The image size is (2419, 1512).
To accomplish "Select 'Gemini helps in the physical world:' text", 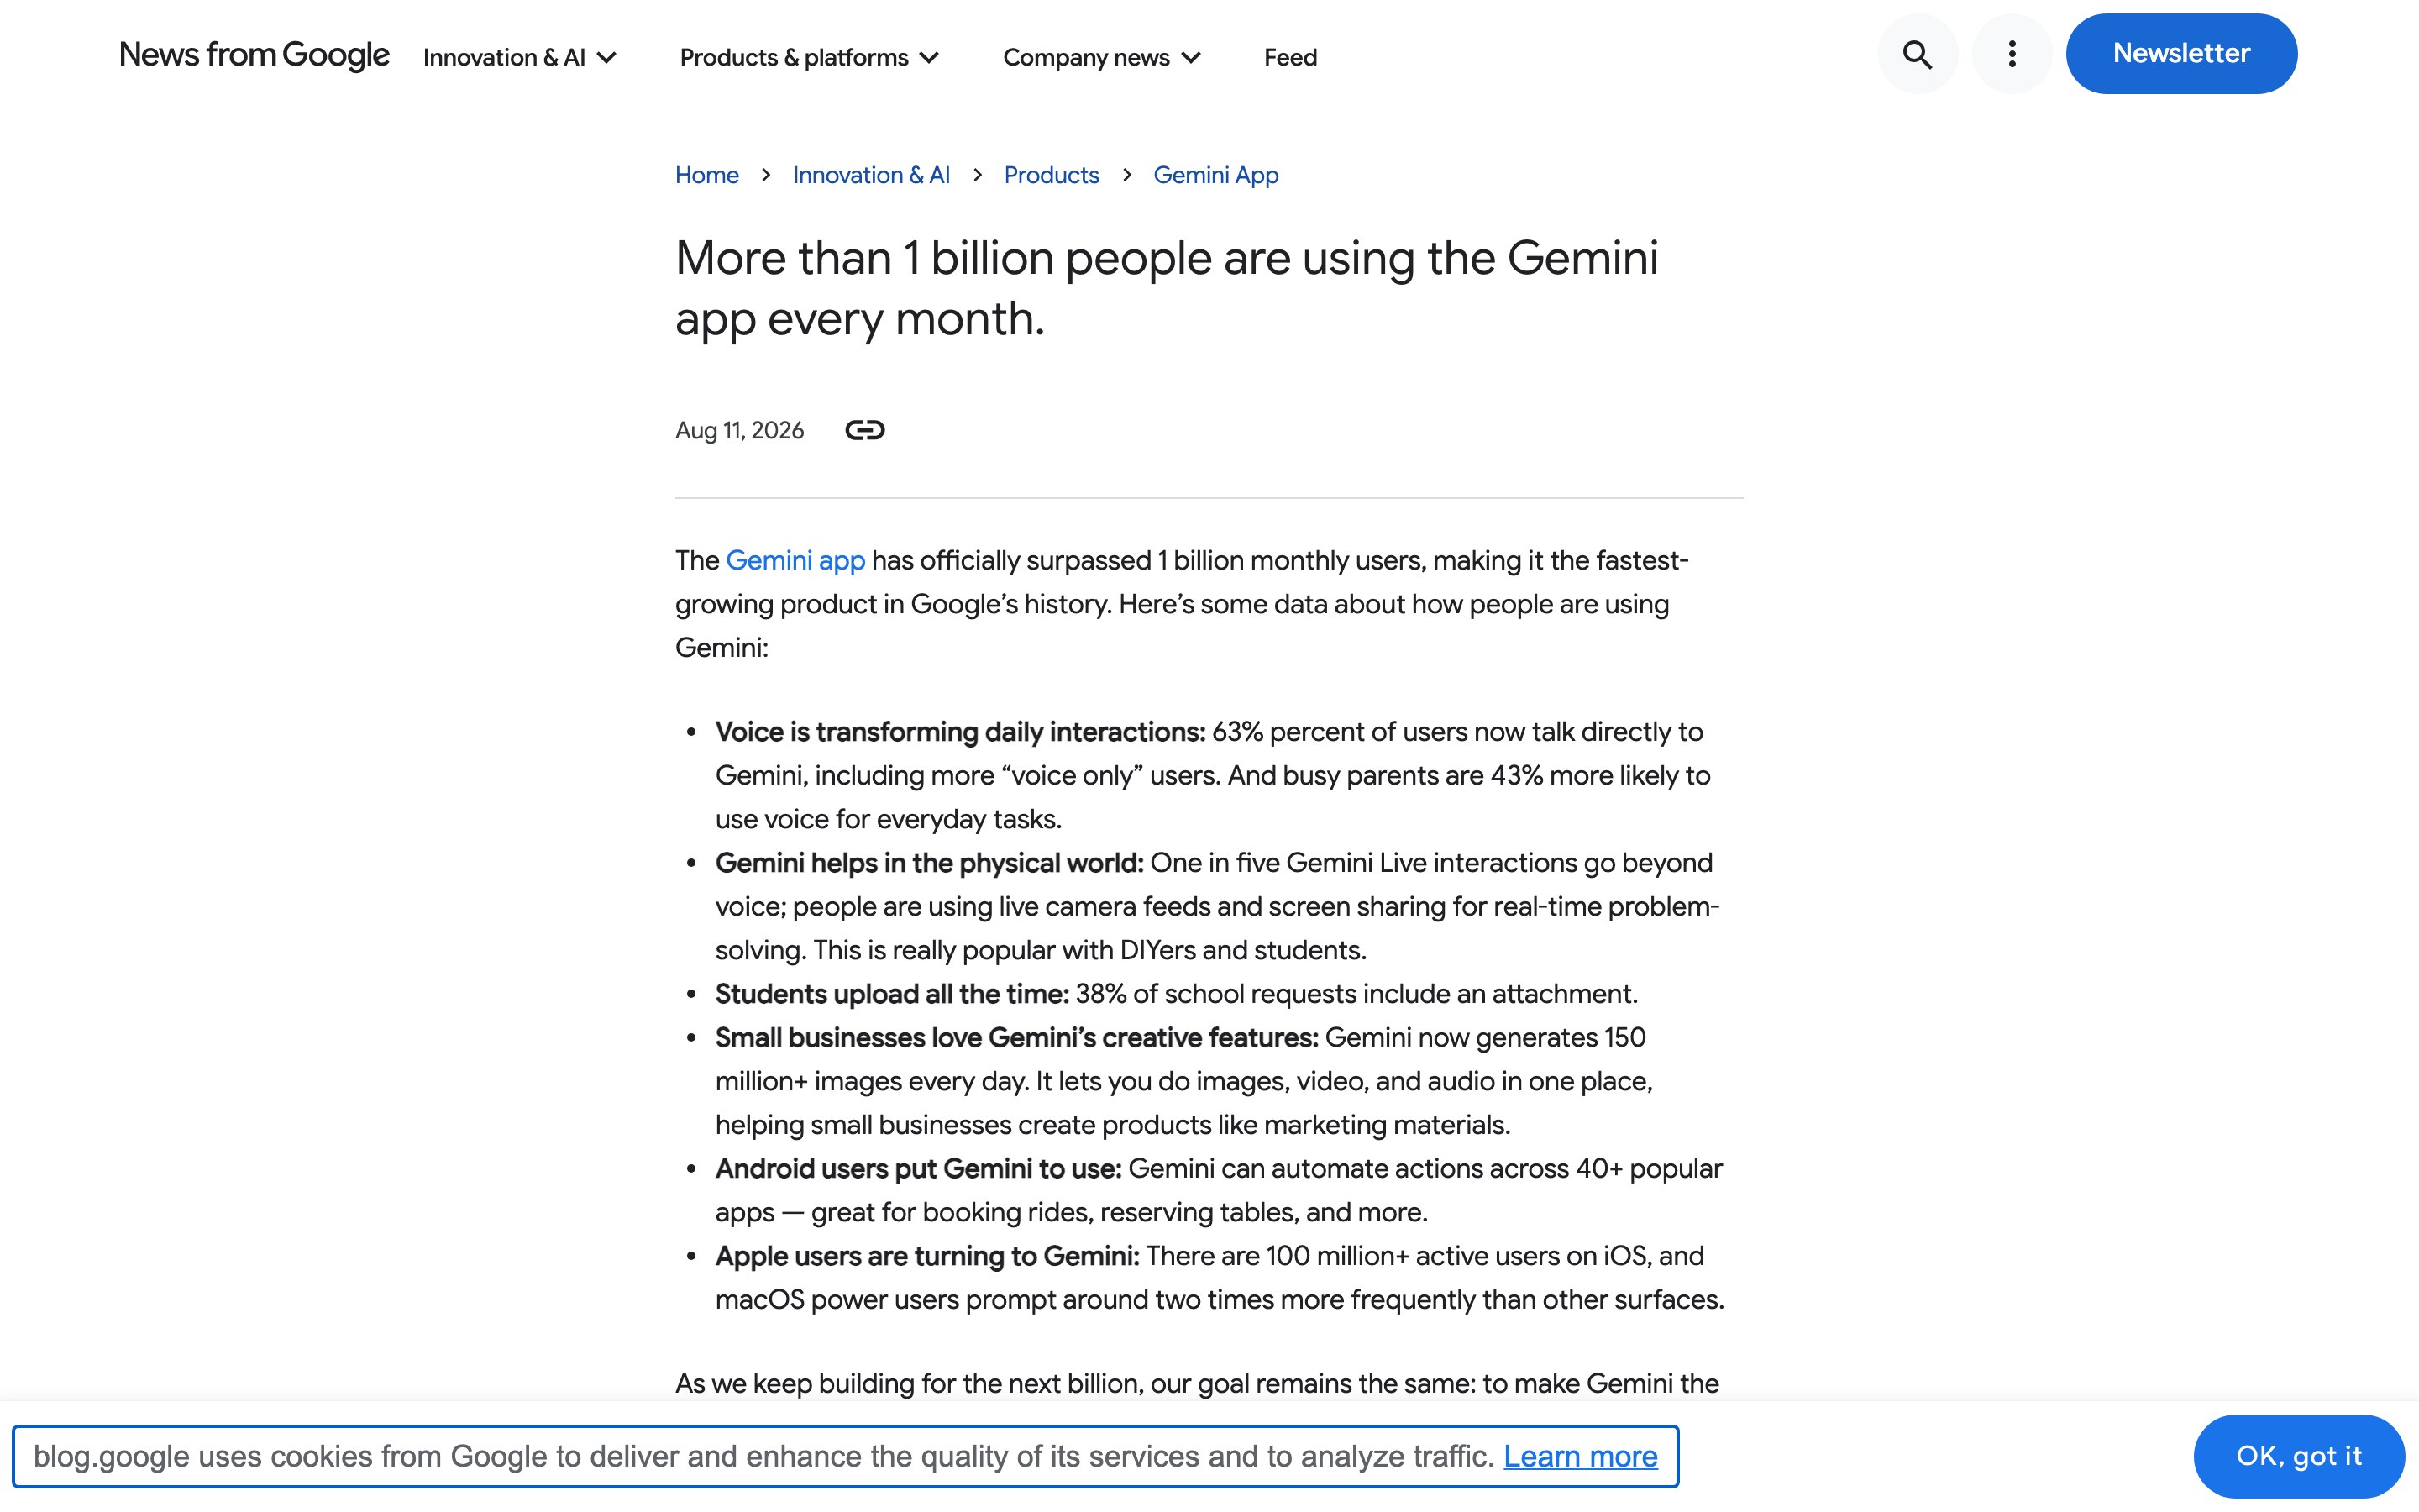I will click(x=929, y=863).
